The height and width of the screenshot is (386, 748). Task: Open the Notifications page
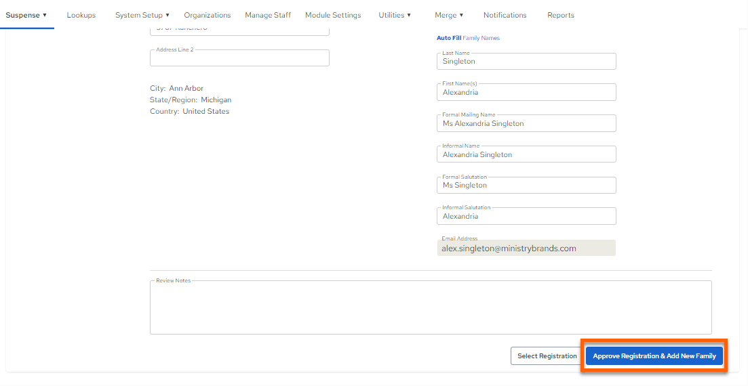click(505, 16)
